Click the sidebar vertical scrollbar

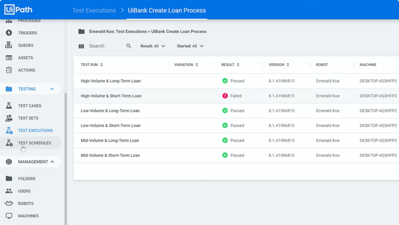(66, 158)
